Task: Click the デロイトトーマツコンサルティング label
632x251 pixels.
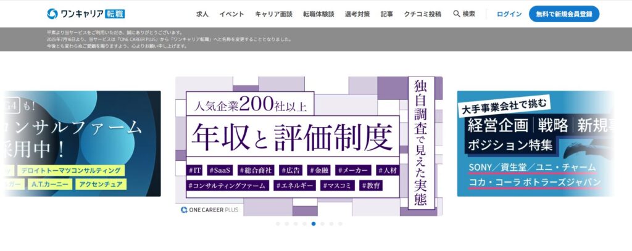Action: tap(71, 170)
